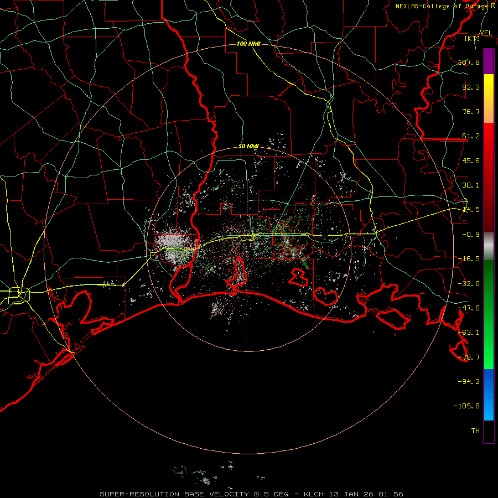Click the VEL legend title
Viewport: 498px width, 498px height.
click(x=486, y=33)
